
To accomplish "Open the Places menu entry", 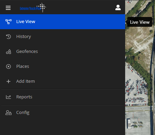I will point(62,66).
